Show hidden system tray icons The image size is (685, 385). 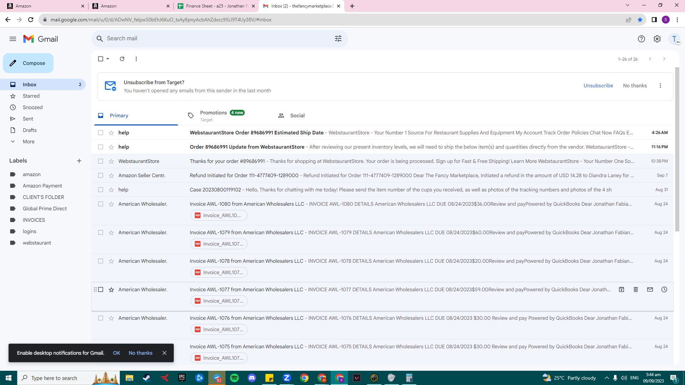pos(607,378)
